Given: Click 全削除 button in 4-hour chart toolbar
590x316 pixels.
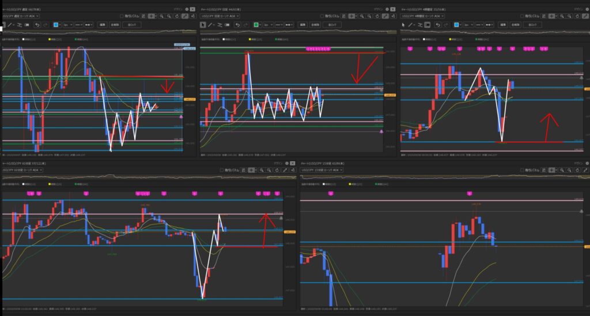Looking at the screenshot, I should point(515,25).
